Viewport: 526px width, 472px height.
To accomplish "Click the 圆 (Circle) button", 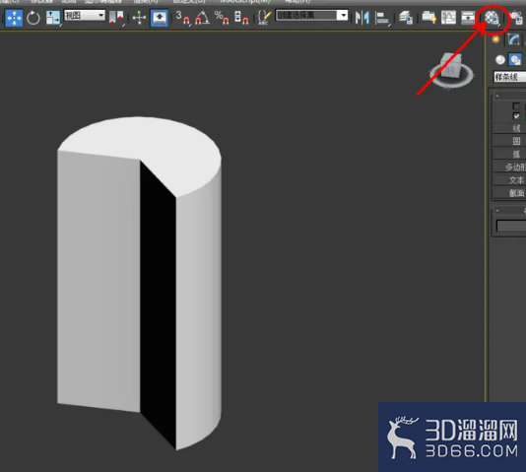I will 509,141.
